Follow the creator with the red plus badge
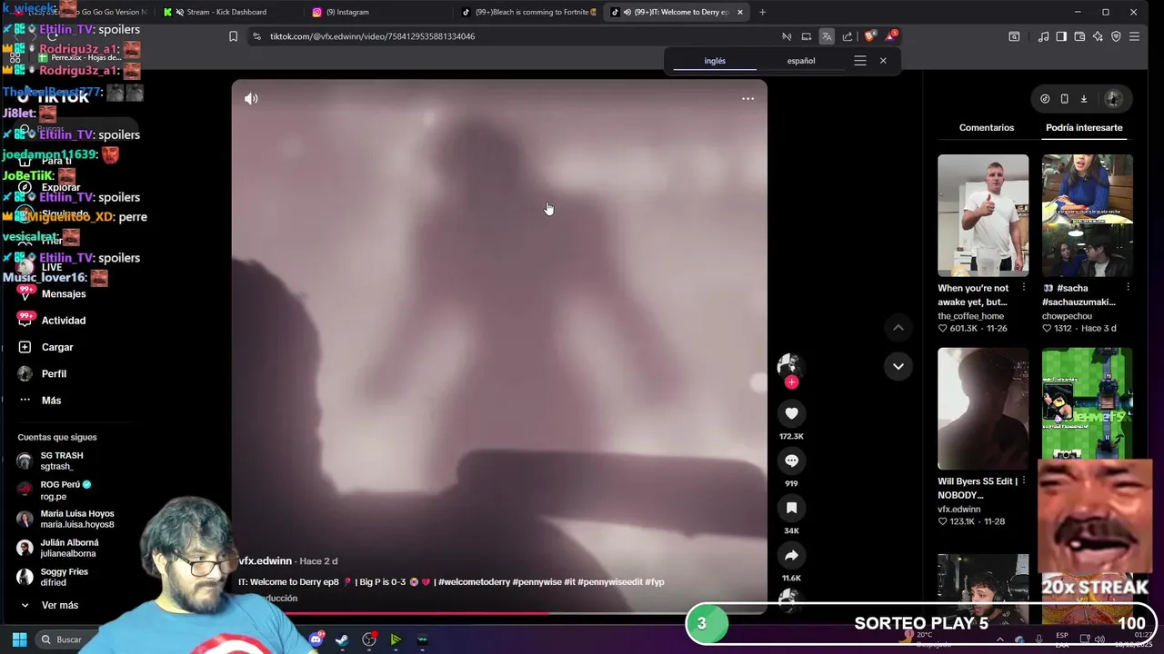1164x654 pixels. [791, 382]
